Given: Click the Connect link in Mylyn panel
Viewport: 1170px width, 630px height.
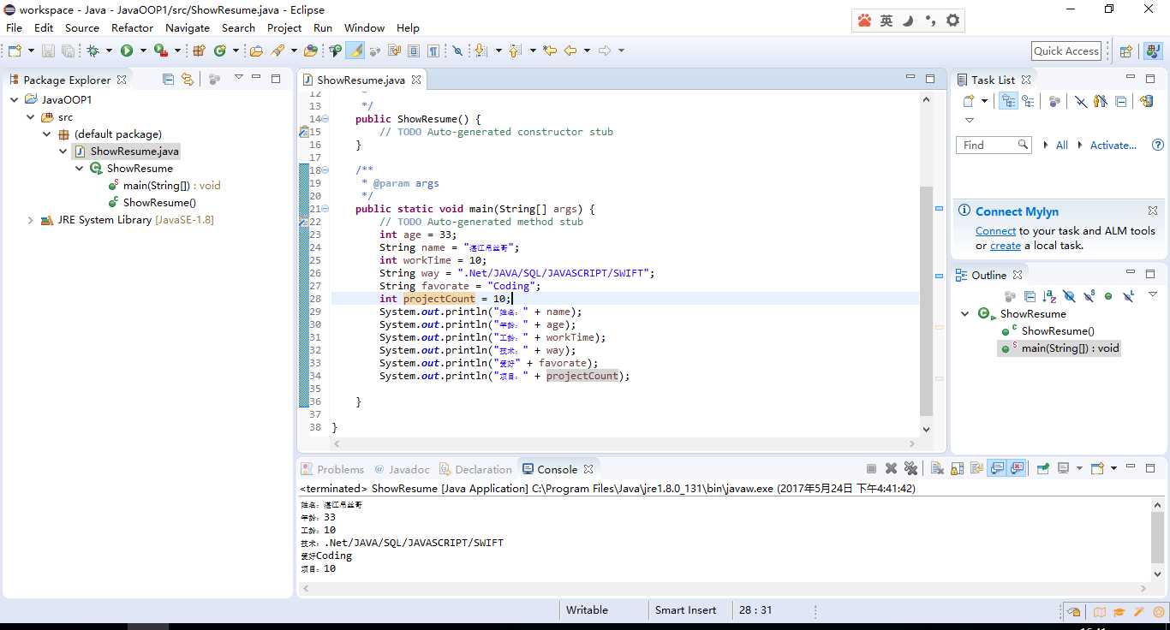Looking at the screenshot, I should [x=995, y=230].
